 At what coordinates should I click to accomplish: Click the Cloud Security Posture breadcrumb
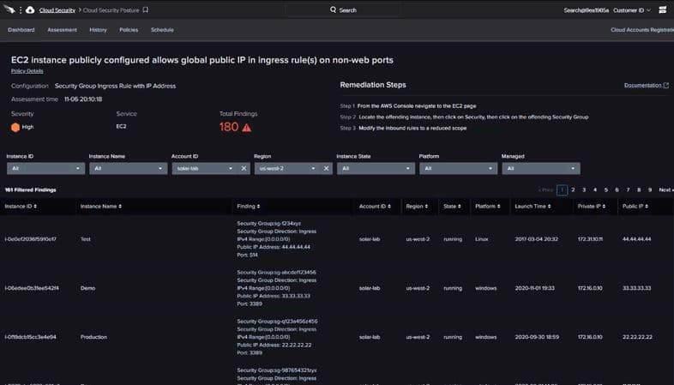(x=111, y=10)
